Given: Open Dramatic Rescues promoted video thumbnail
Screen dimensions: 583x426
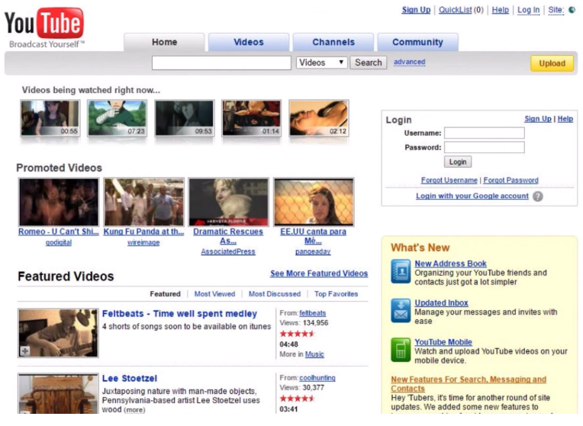Looking at the screenshot, I should click(x=228, y=202).
